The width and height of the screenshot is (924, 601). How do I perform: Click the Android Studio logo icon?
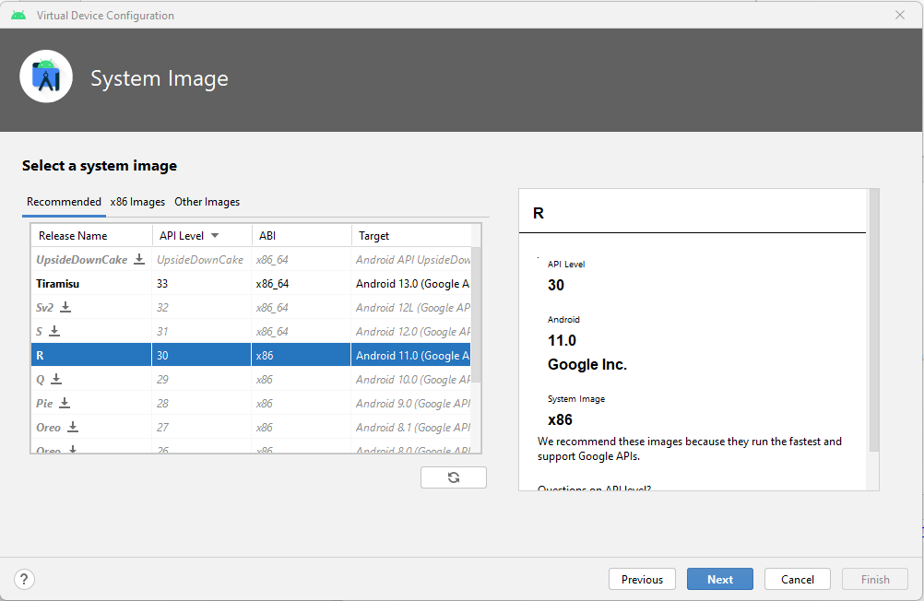[x=46, y=77]
